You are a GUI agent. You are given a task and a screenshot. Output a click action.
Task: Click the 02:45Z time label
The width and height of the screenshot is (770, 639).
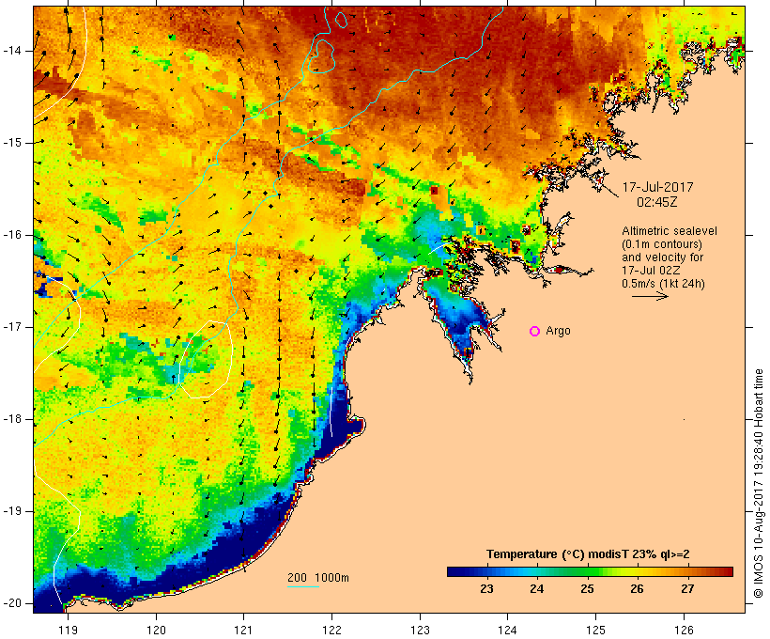coord(657,202)
